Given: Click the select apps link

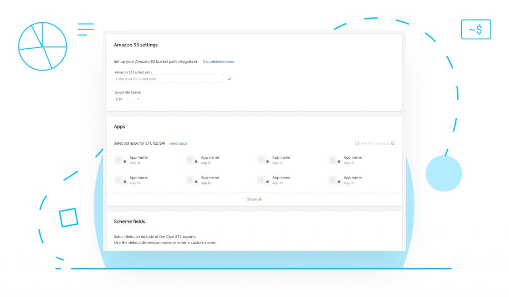Looking at the screenshot, I should coord(178,143).
